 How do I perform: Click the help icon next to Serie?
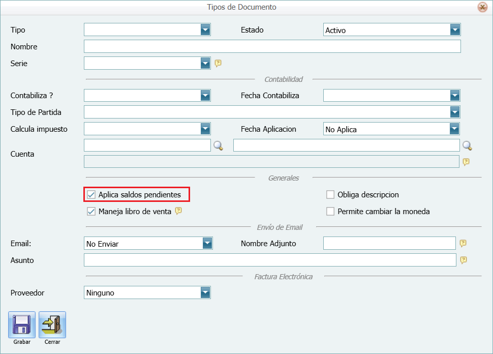click(x=218, y=63)
